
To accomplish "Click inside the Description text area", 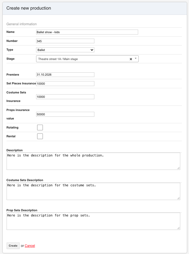I will pos(93,161).
